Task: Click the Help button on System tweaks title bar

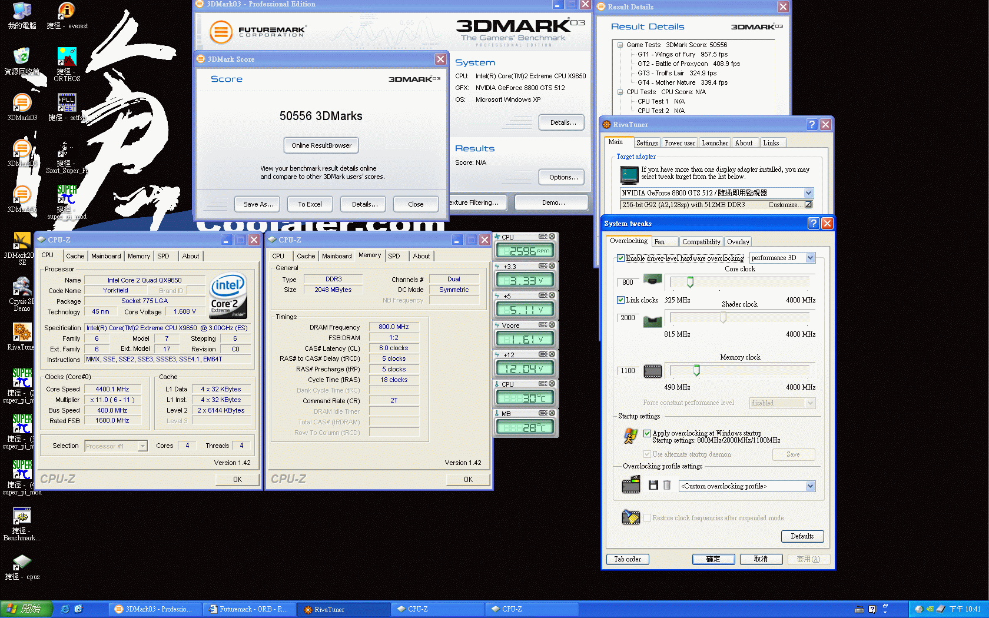Action: [x=813, y=223]
